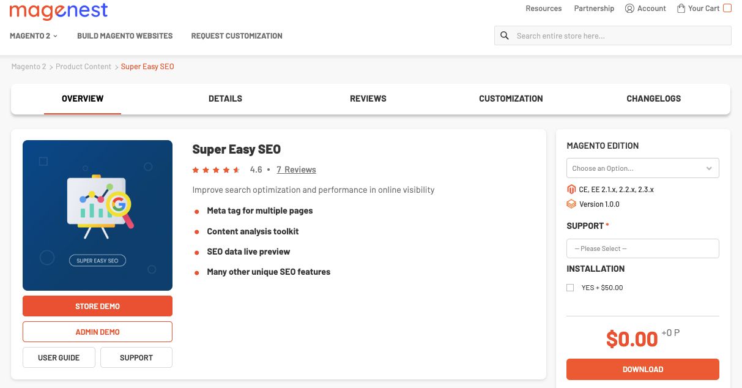Open the Magento Edition option selector

642,168
